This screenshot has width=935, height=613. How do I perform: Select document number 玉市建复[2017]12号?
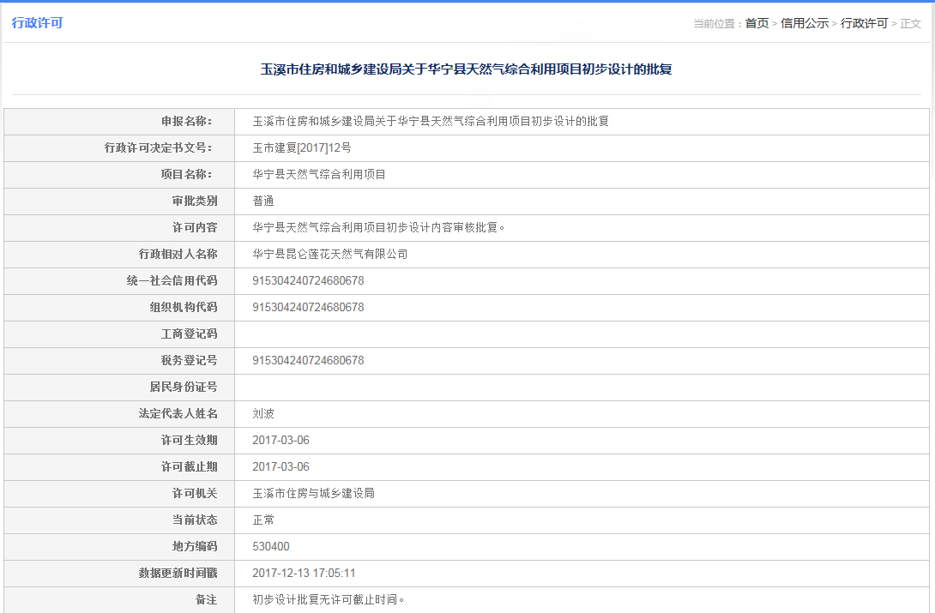(x=302, y=147)
